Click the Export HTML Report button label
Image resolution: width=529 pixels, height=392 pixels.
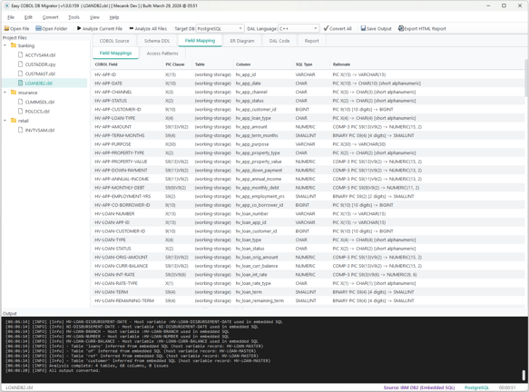click(x=425, y=29)
